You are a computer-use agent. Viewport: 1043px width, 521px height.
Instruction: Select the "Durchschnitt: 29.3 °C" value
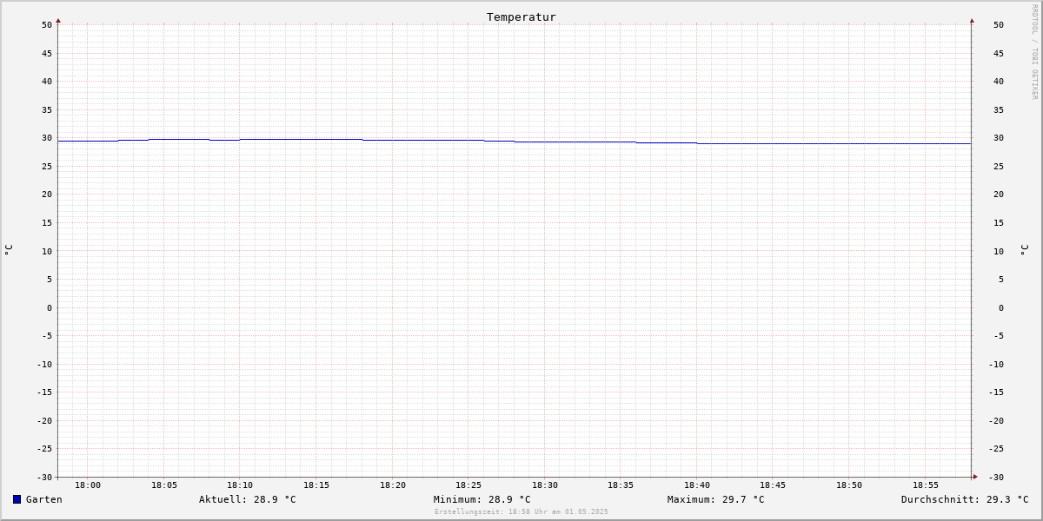pyautogui.click(x=965, y=499)
